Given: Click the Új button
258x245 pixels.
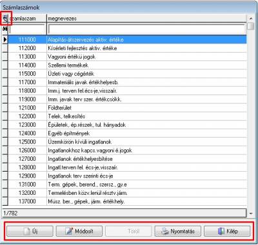Looking at the screenshot, I should tap(30, 231).
